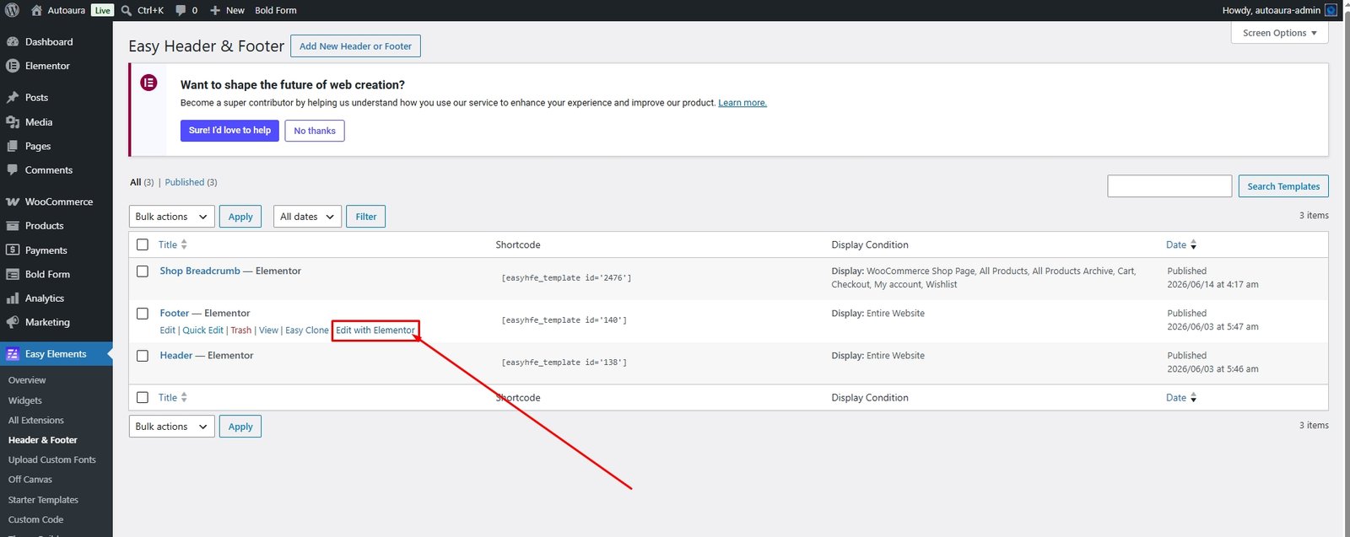1350x537 pixels.
Task: Click the Live status badge in admin bar
Action: coord(102,10)
